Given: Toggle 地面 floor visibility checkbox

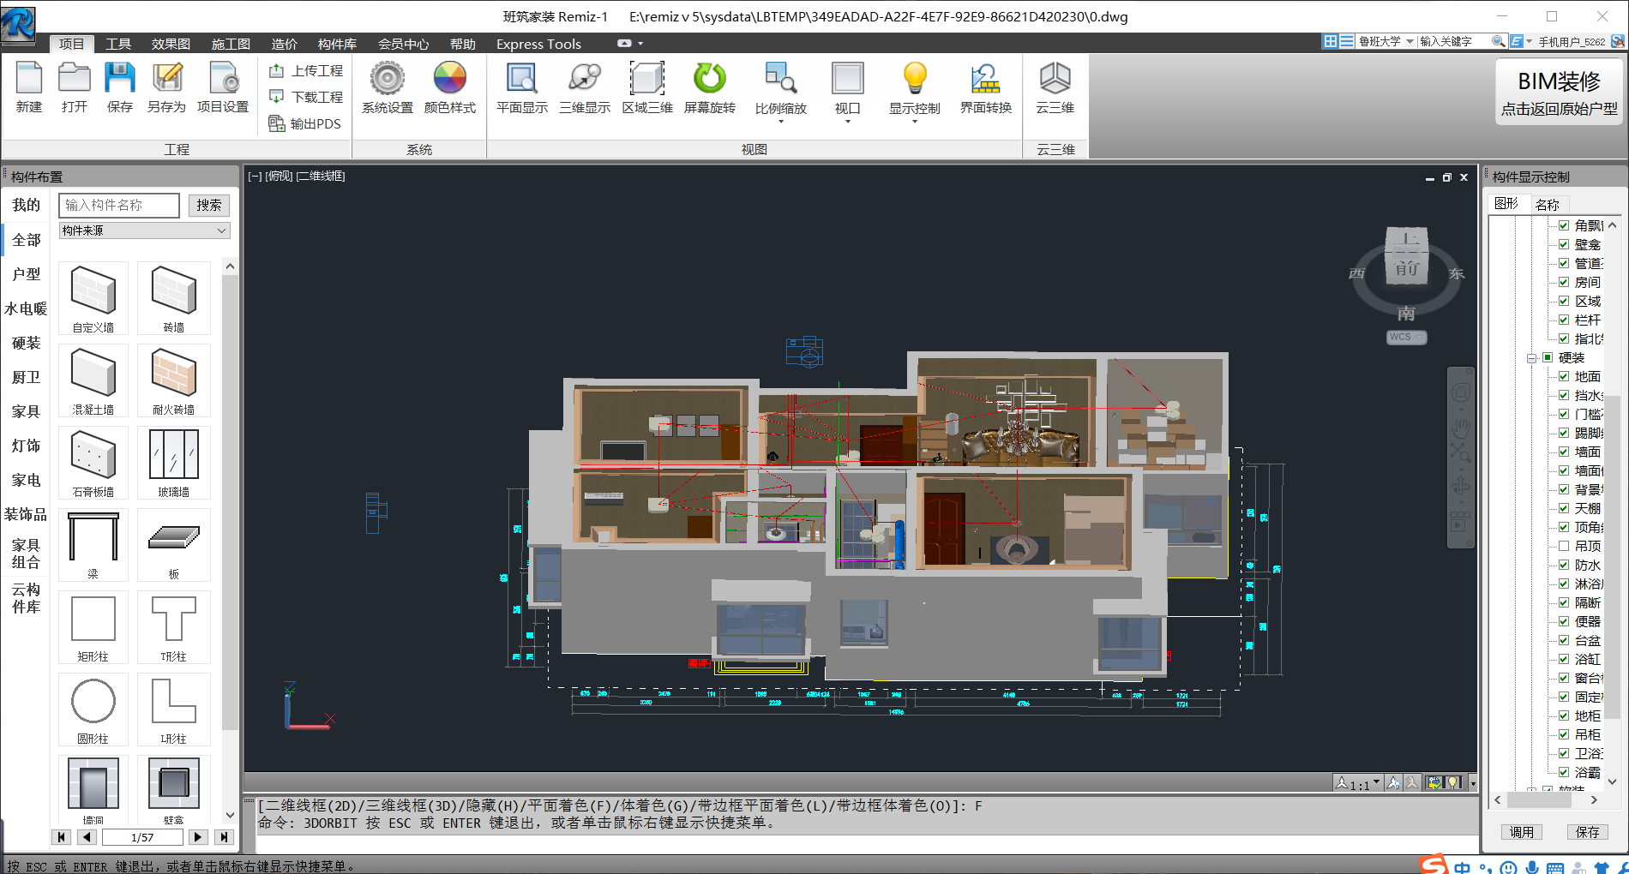Looking at the screenshot, I should click(x=1564, y=376).
